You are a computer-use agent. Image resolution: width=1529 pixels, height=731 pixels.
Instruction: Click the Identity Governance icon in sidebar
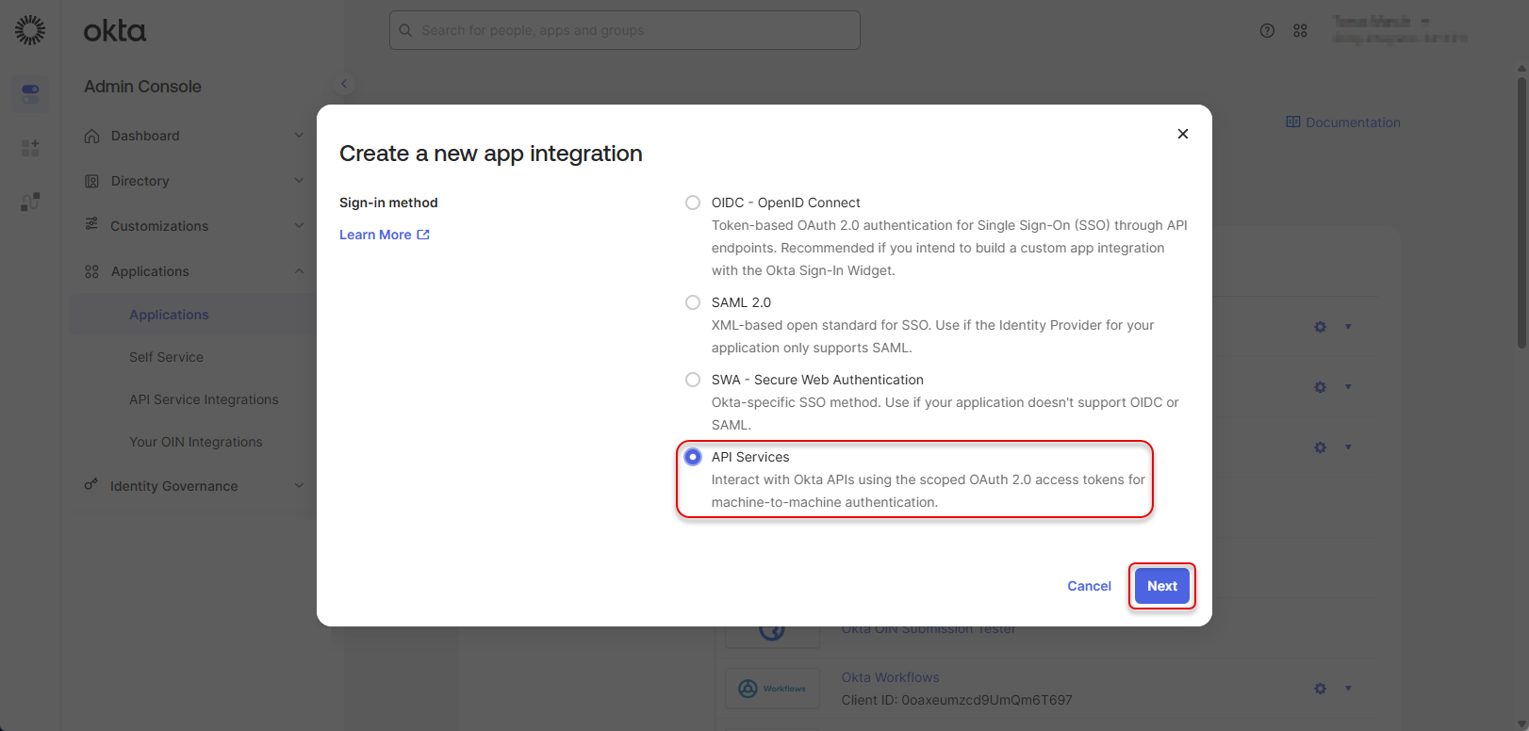pyautogui.click(x=91, y=485)
